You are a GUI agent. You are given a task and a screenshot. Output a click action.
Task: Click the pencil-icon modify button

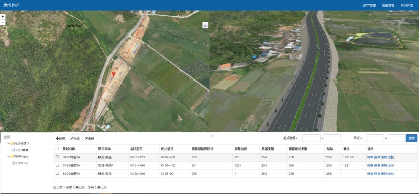(75, 138)
